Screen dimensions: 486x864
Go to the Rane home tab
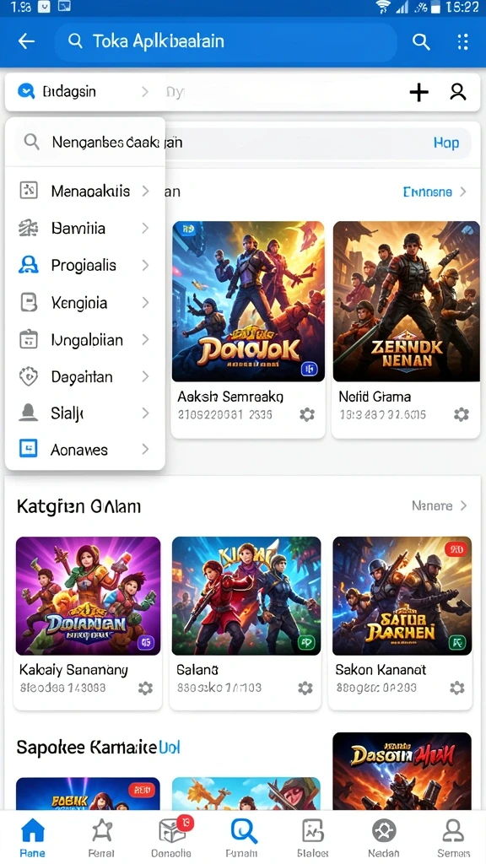33,838
